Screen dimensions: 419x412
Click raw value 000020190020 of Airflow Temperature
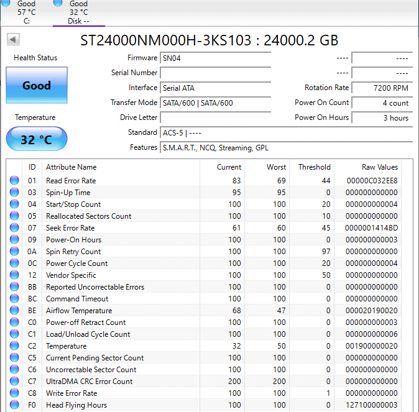[371, 311]
